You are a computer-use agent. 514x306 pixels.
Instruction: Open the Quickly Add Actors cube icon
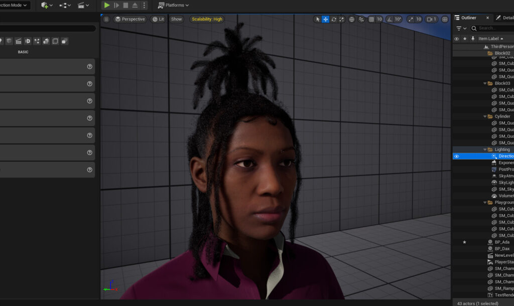[44, 5]
